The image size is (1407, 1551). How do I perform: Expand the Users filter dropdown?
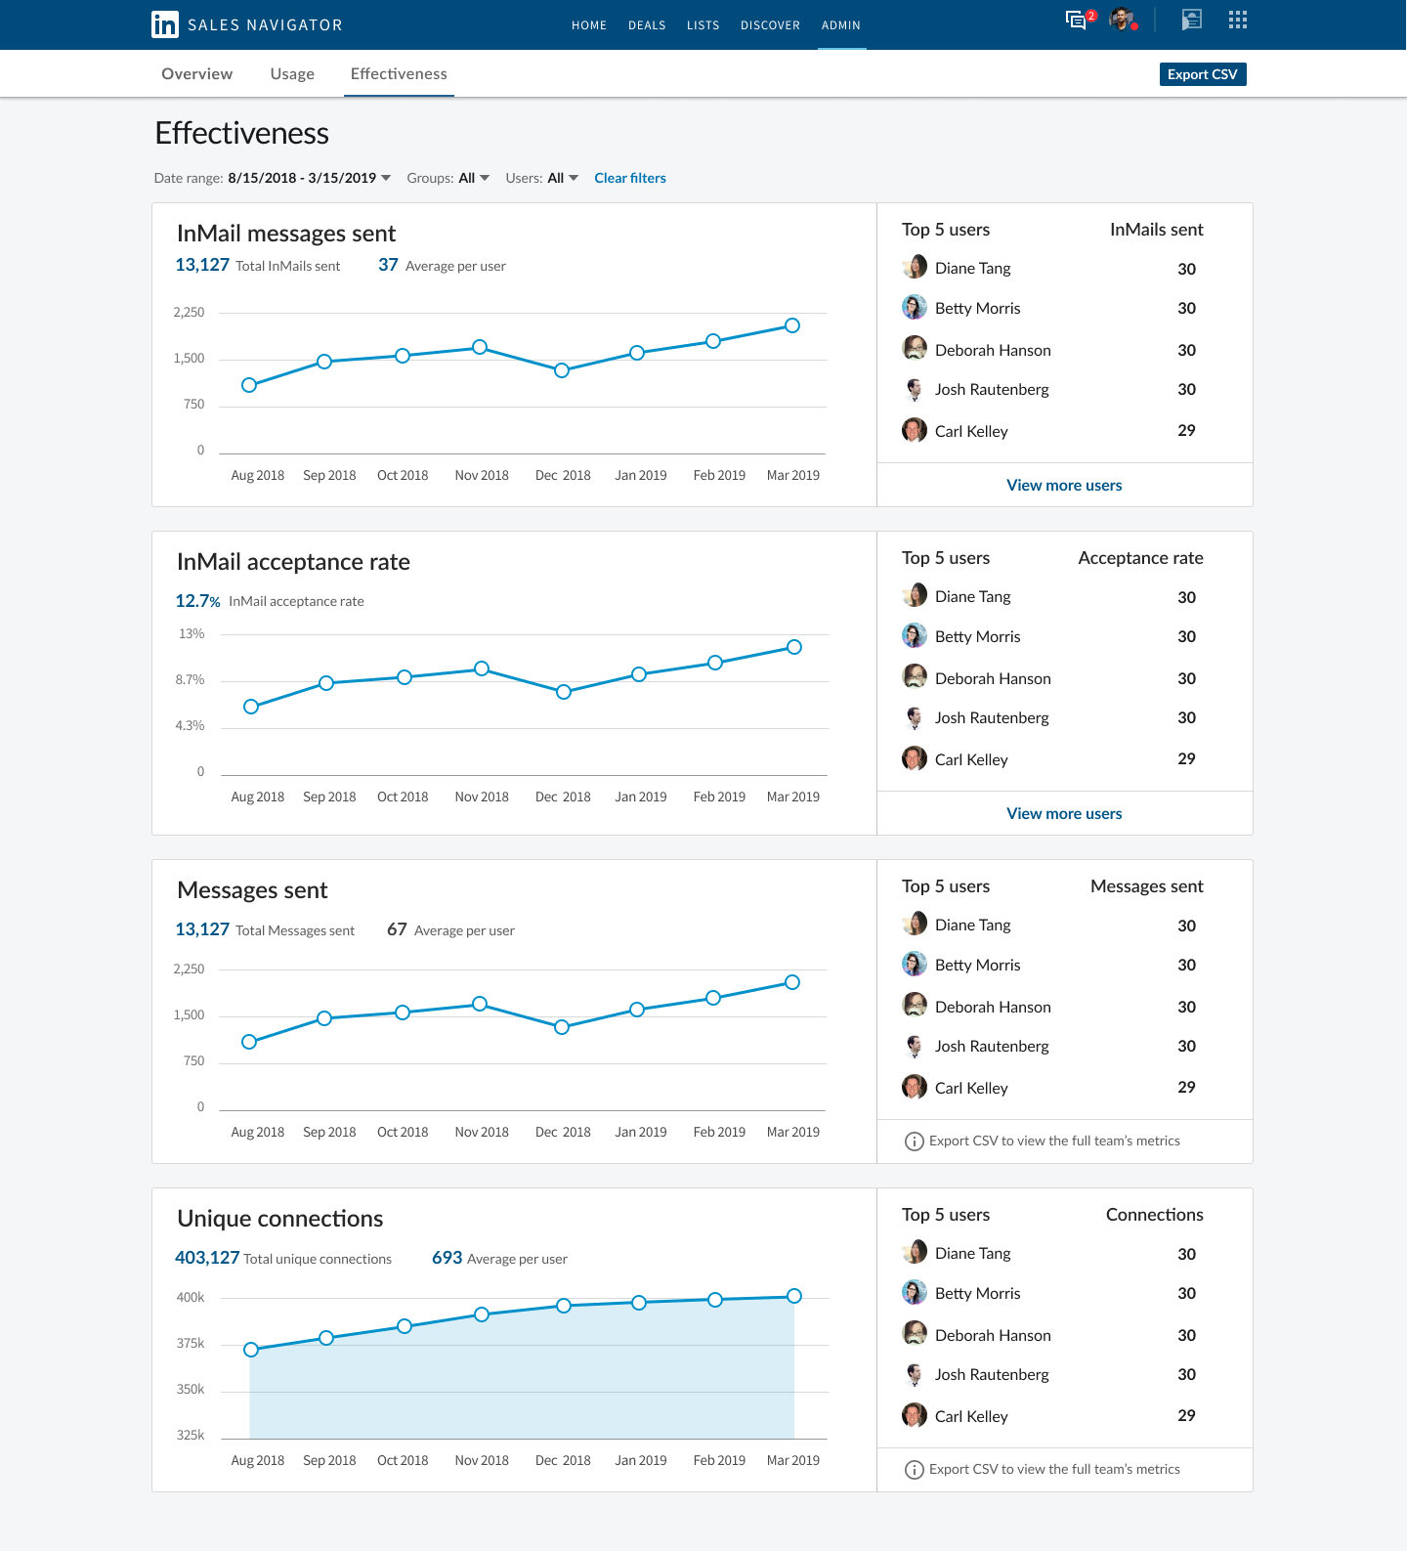[x=563, y=178]
